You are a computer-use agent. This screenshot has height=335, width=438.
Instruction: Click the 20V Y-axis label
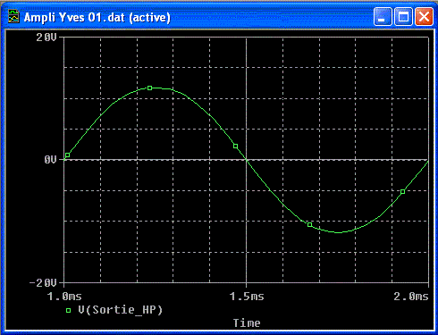[x=46, y=38]
